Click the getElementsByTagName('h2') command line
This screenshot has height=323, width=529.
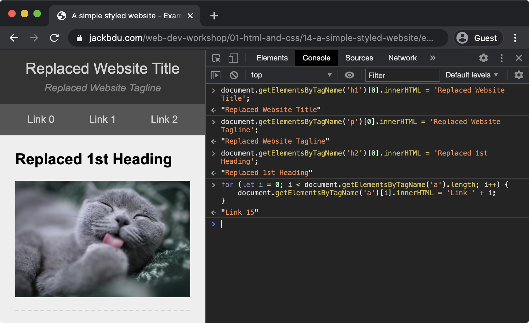(354, 157)
